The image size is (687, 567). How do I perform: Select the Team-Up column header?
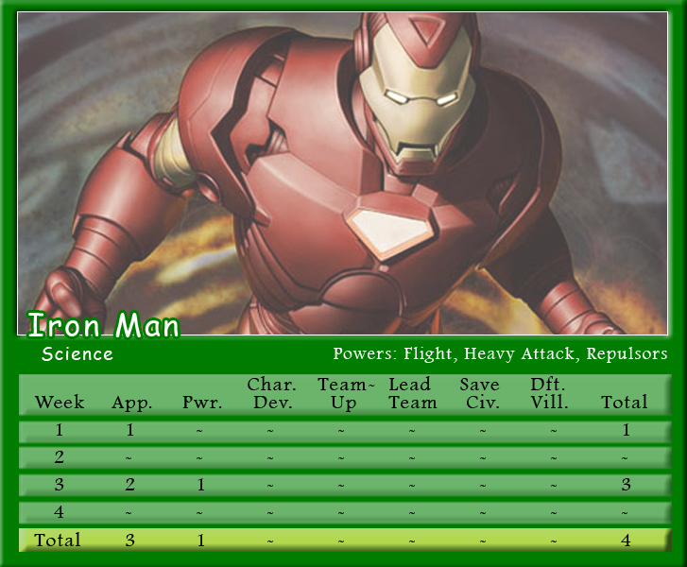[343, 393]
